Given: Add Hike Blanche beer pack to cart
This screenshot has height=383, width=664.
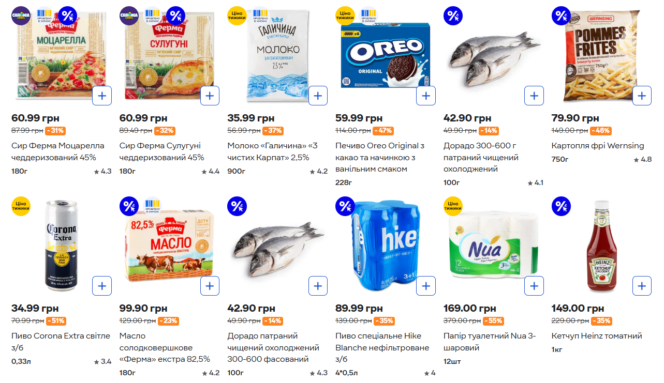Looking at the screenshot, I should (426, 286).
